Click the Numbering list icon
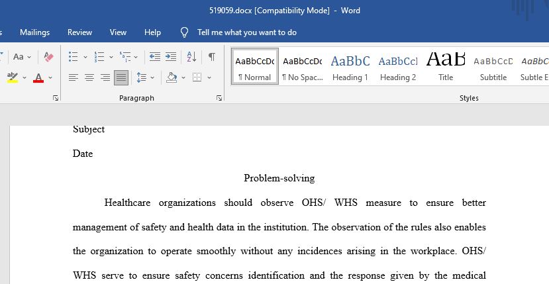 [99, 57]
